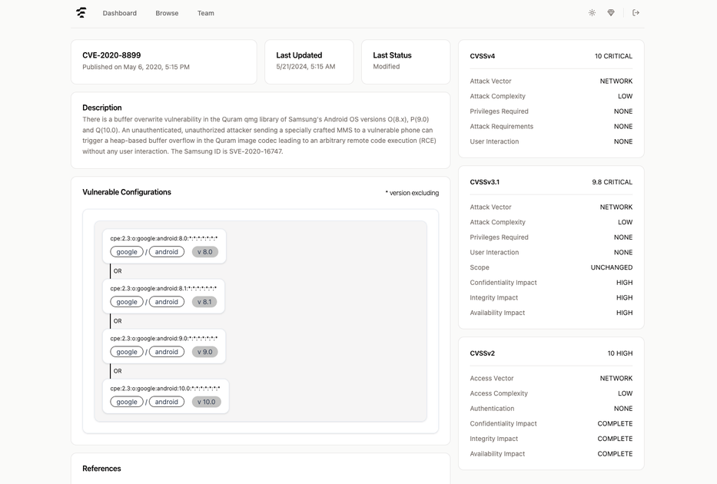Go to the Team page

[x=205, y=13]
